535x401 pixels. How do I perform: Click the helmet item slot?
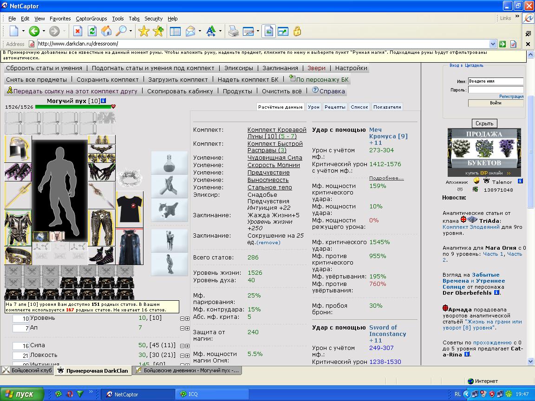coord(18,149)
